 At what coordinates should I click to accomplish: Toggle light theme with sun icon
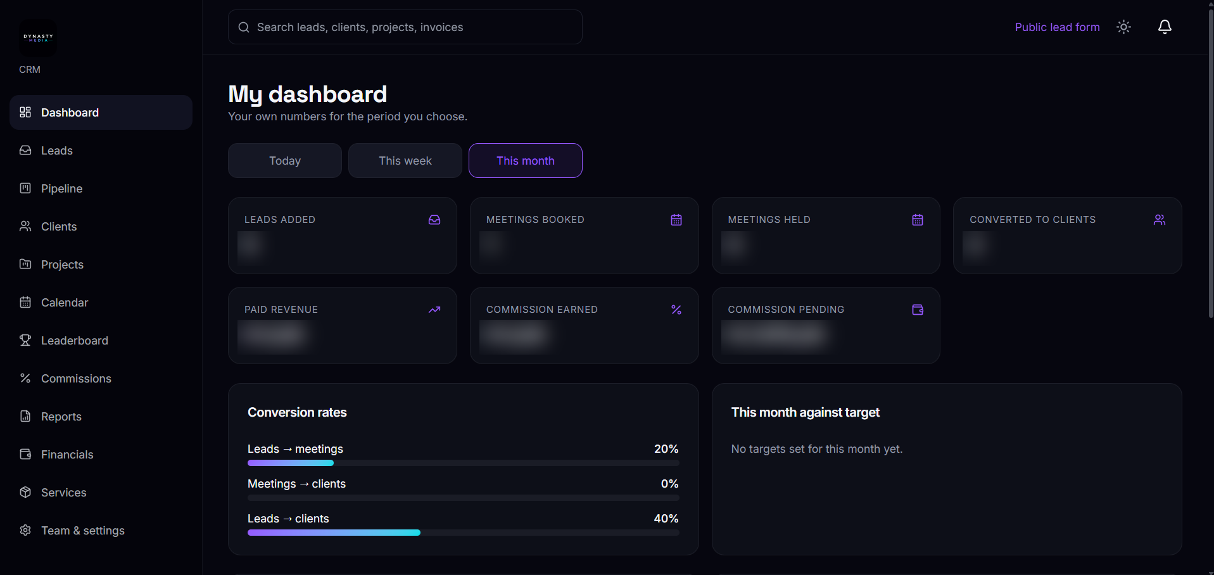1123,27
